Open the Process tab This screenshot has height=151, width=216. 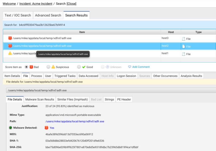click(x=36, y=76)
